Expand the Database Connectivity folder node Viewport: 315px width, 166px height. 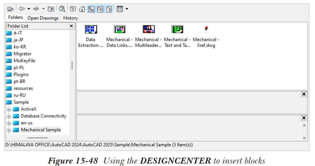tap(9, 117)
